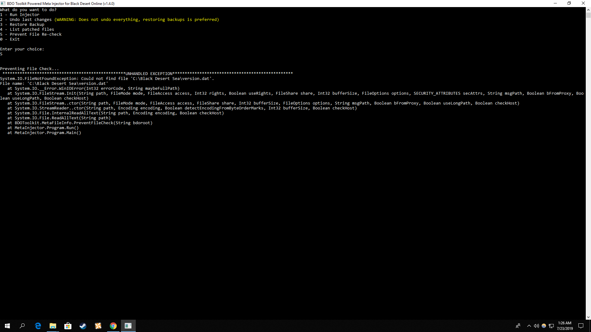Screen dimensions: 591x332
Task: Switch to the Google Chrome taskbar icon
Action: pos(113,326)
